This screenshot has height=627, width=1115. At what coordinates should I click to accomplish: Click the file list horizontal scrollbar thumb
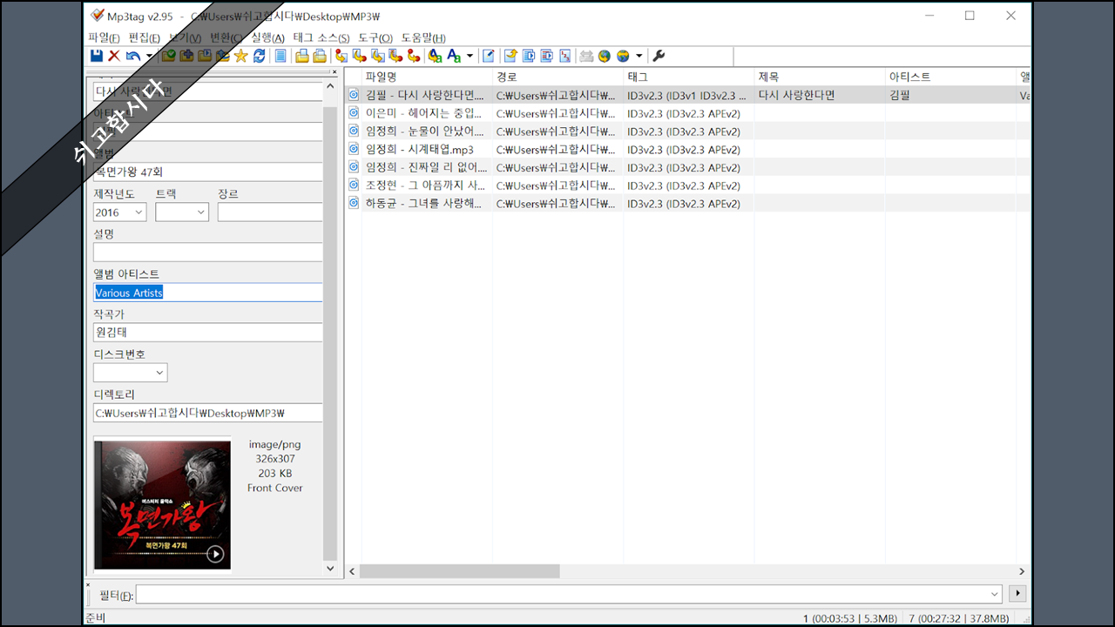[459, 571]
